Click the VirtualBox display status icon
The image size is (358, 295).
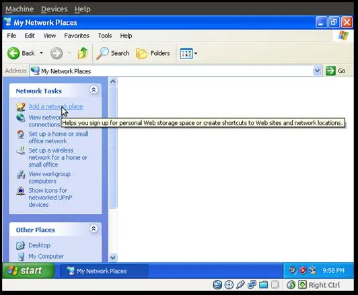(275, 285)
